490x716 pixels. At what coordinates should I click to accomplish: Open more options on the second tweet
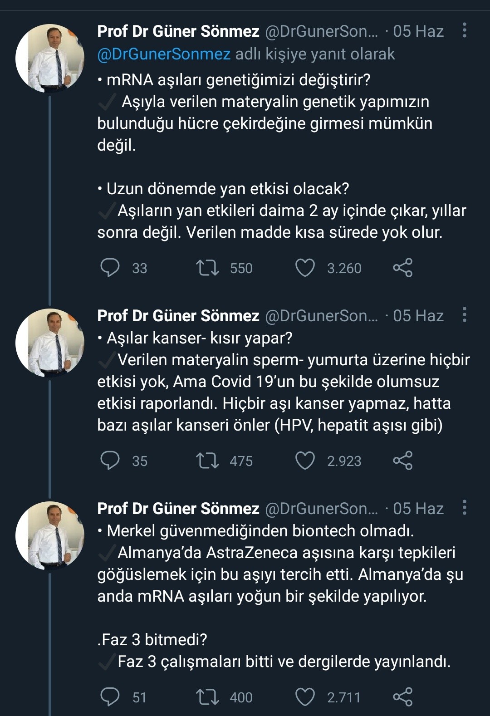tap(464, 314)
